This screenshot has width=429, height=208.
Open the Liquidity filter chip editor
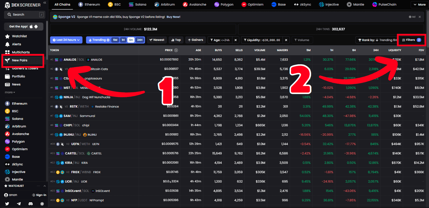coord(262,40)
